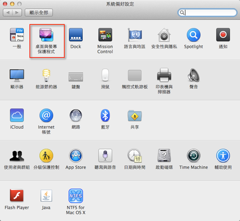Open 聲音 (Sound) speaker icon
Viewport: 240px width, 221px height.
tap(194, 75)
